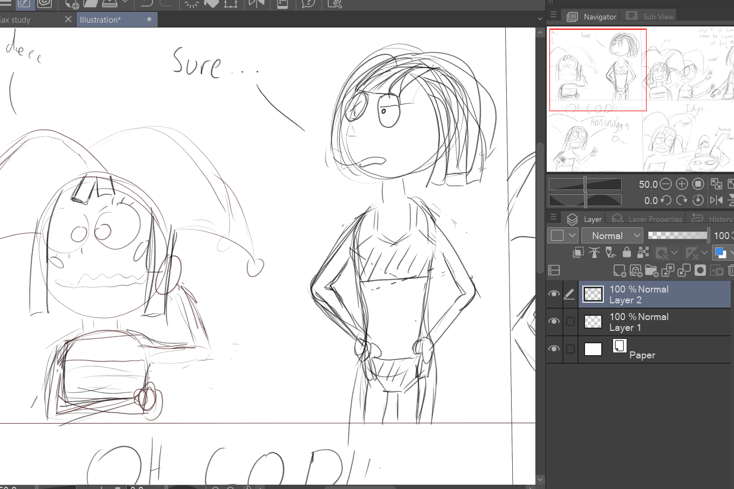
Task: Select Layer 2 thumbnail
Action: pos(593,294)
